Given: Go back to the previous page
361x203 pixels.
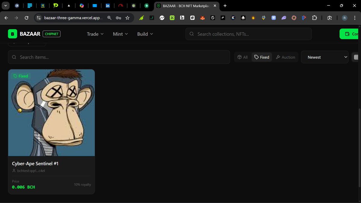Looking at the screenshot, I should [x=6, y=18].
